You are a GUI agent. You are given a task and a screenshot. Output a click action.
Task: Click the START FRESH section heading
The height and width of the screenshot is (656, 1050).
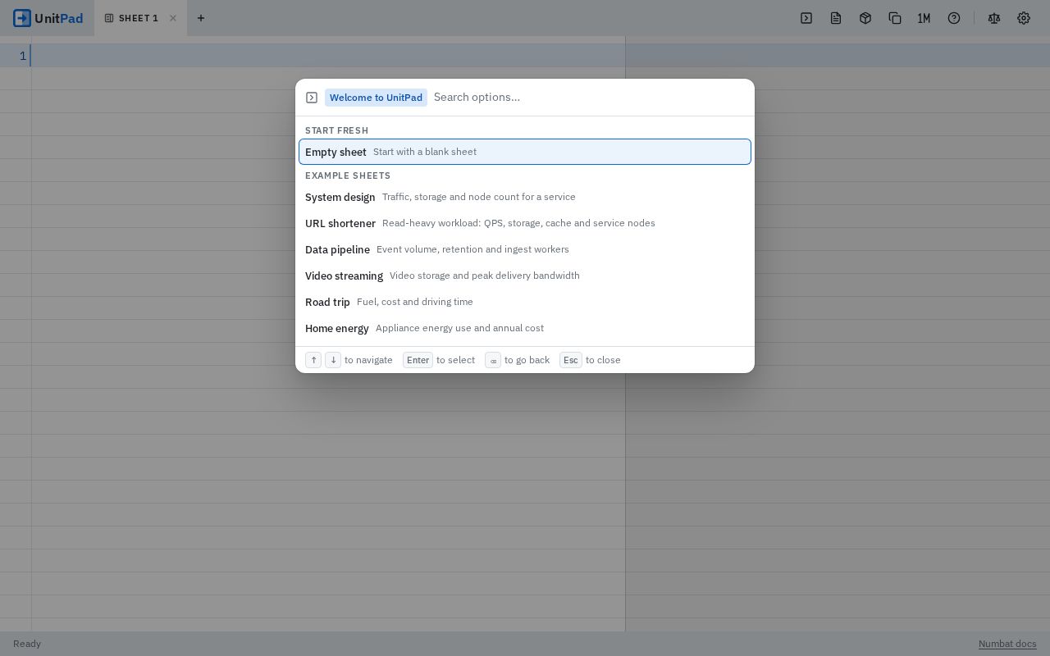coord(336,130)
